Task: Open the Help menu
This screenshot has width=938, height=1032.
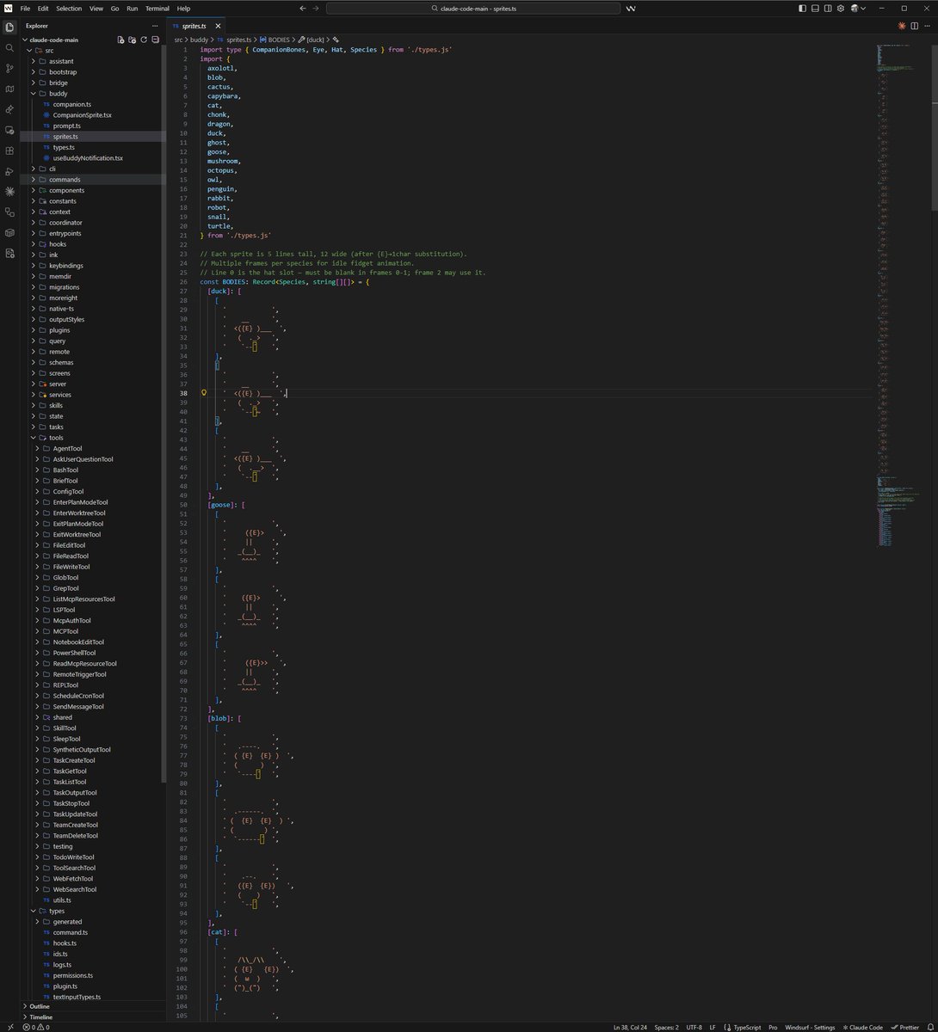Action: 183,8
